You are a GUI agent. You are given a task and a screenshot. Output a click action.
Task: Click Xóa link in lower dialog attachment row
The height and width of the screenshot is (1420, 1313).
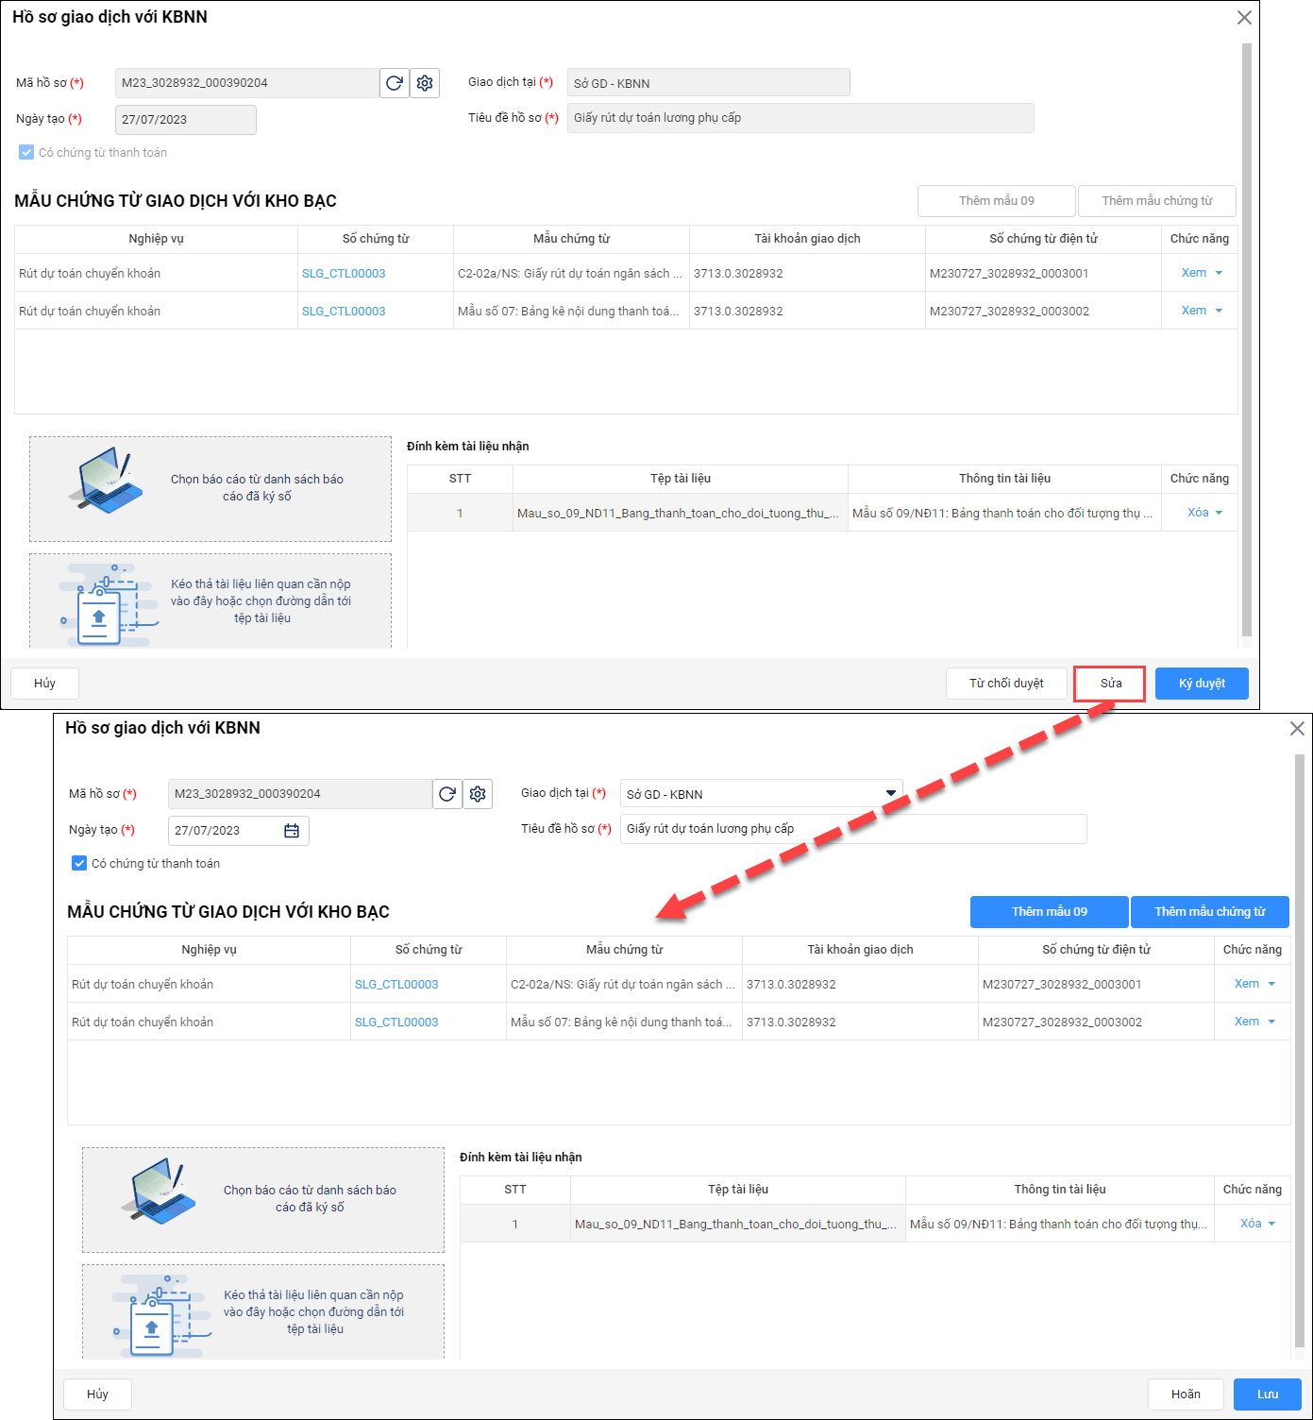[1251, 1224]
